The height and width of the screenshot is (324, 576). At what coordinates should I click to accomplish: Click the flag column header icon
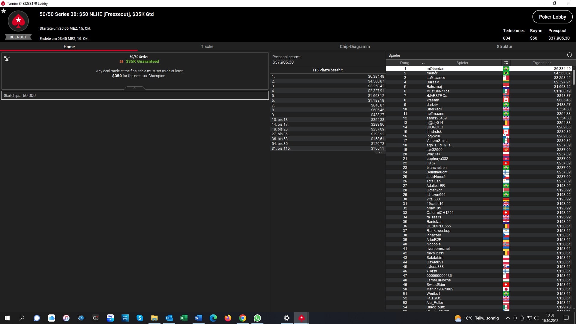click(506, 63)
